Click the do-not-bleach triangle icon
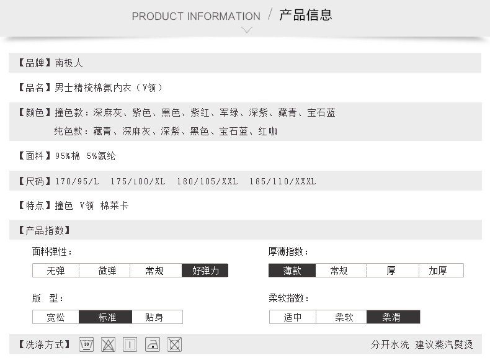 click(x=108, y=344)
